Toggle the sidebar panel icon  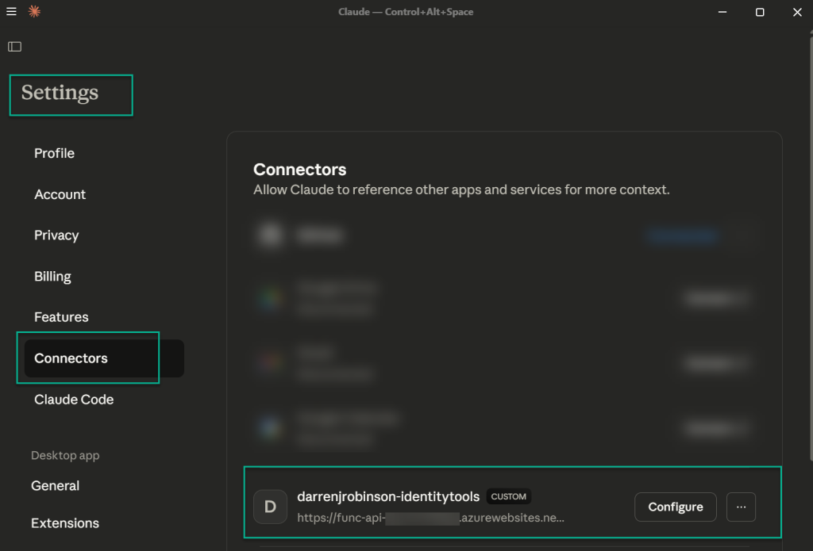14,47
